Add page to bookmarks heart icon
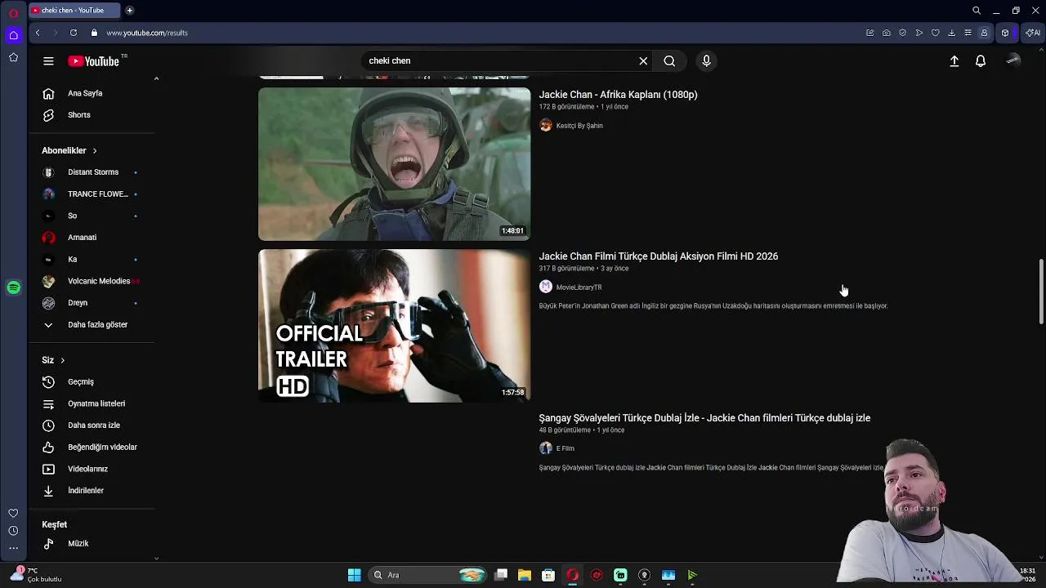Image resolution: width=1046 pixels, height=588 pixels. tap(935, 33)
